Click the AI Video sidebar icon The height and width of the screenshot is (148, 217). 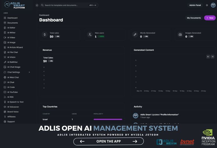coord(5,38)
